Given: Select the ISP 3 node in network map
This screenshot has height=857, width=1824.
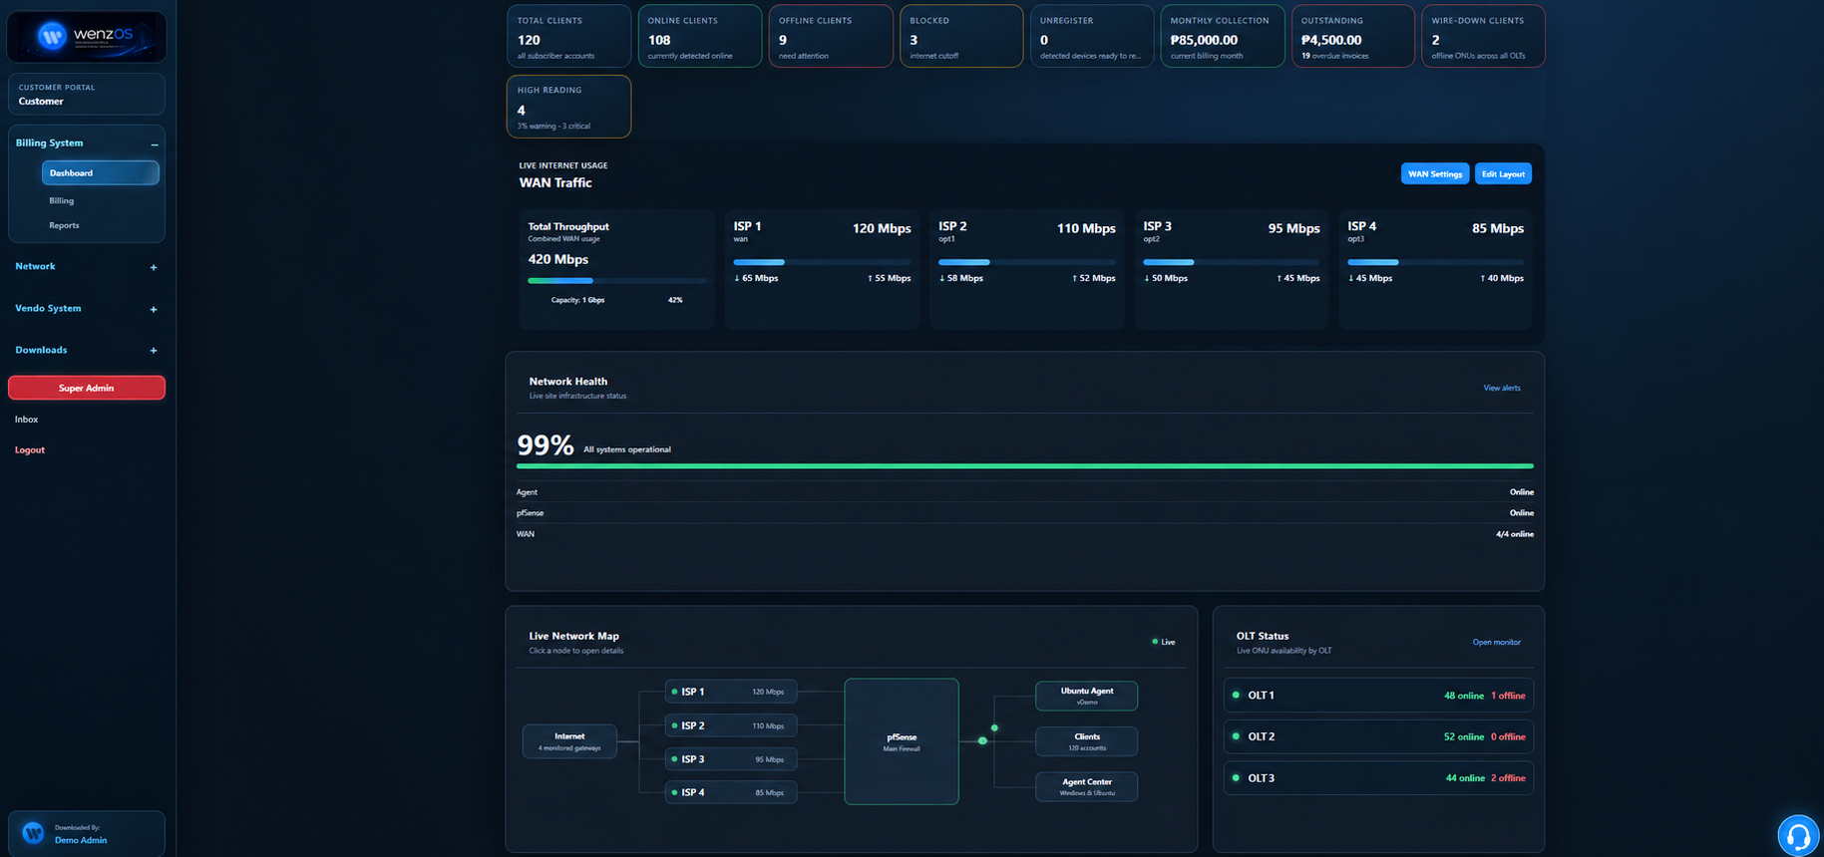Looking at the screenshot, I should (731, 759).
